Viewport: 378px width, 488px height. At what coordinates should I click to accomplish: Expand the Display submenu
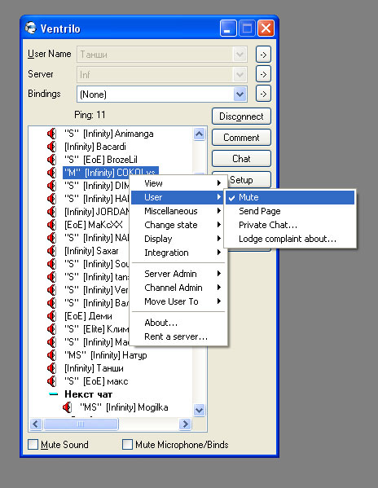coord(178,239)
